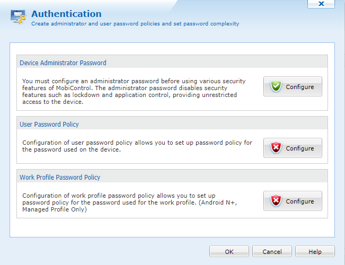Click red shield icon for User Password Policy

(276, 148)
